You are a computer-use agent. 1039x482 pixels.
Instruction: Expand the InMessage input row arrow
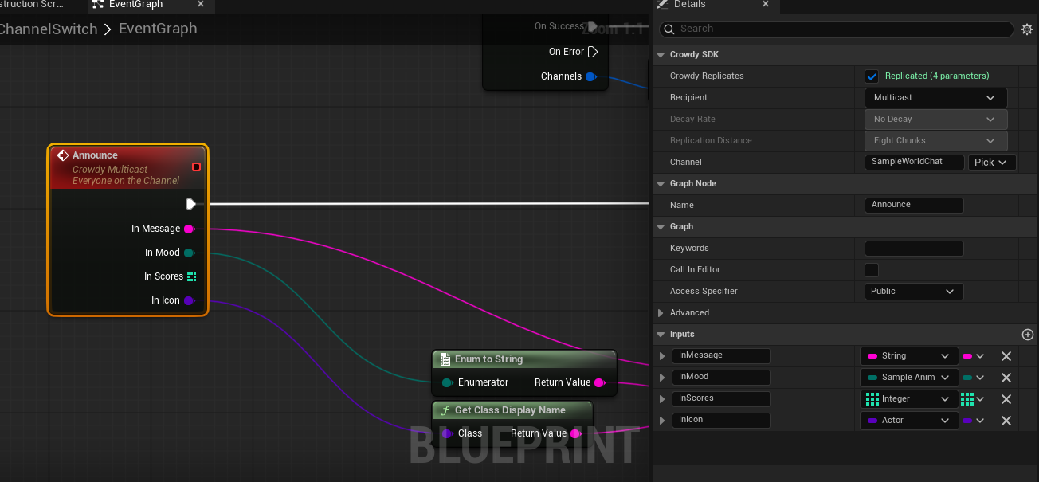662,356
